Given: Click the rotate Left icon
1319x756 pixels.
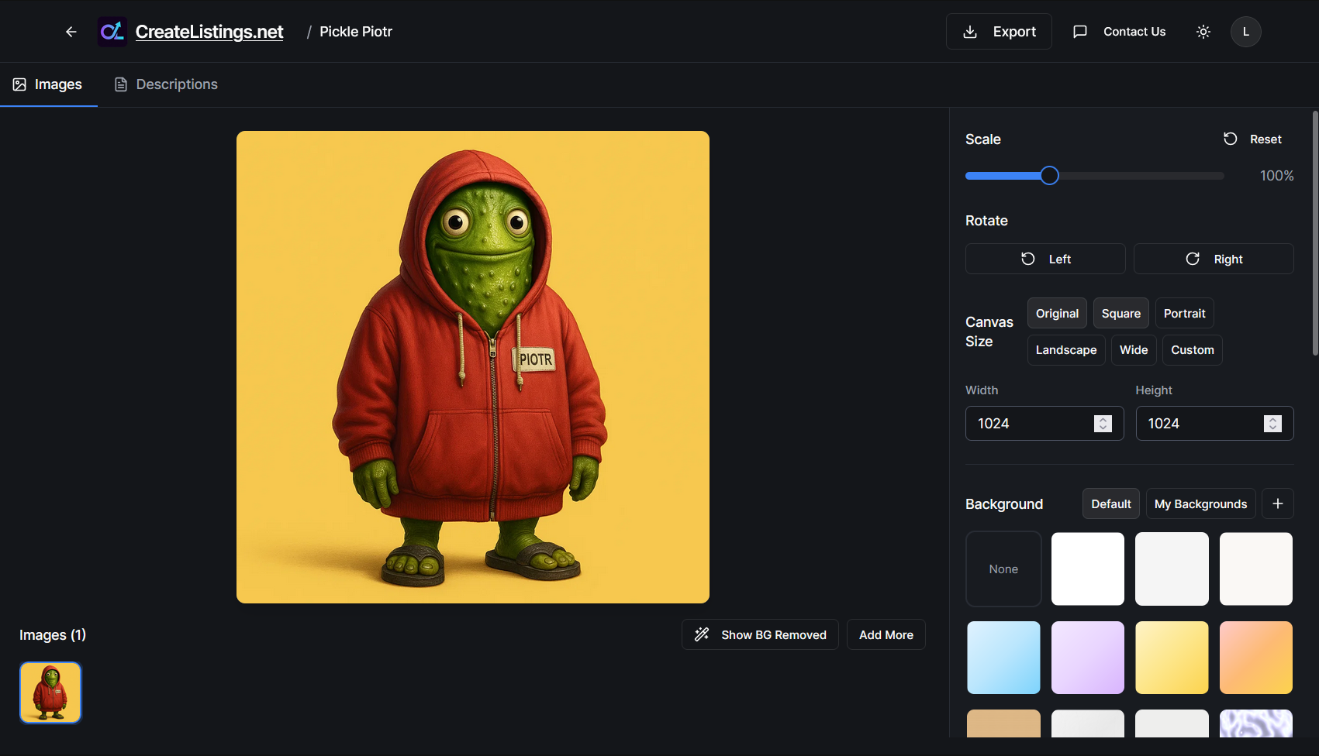Looking at the screenshot, I should [1028, 259].
